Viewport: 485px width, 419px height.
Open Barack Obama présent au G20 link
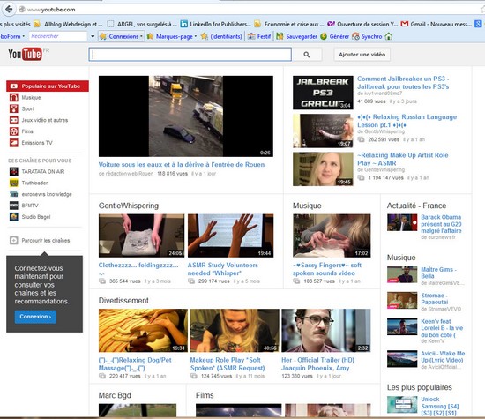coord(441,224)
